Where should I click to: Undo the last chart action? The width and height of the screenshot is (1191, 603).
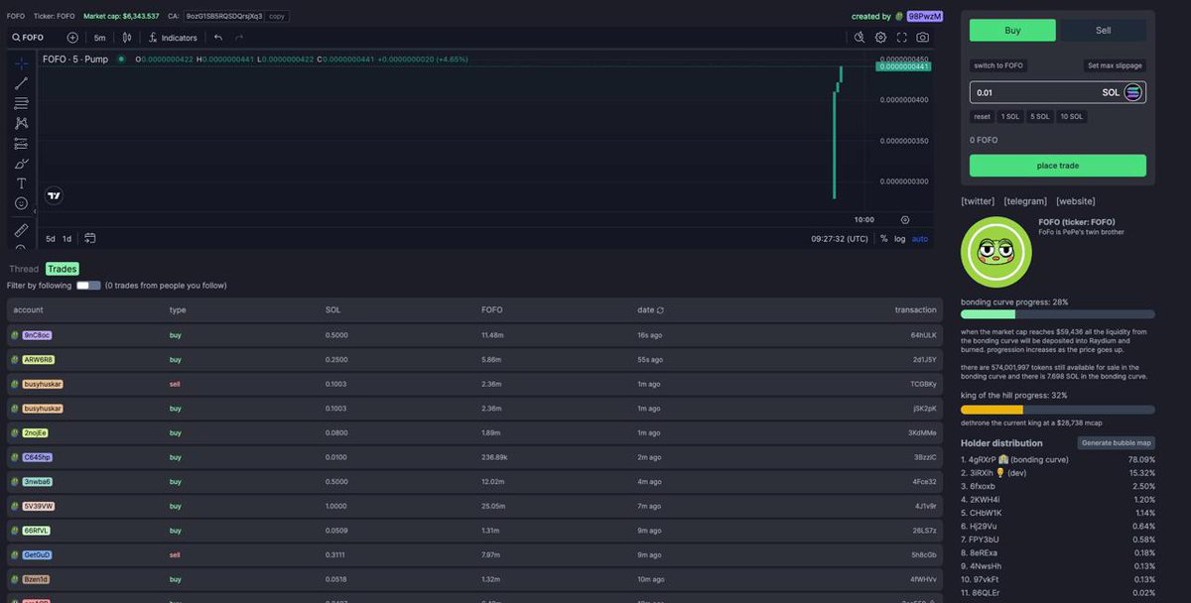coord(218,38)
